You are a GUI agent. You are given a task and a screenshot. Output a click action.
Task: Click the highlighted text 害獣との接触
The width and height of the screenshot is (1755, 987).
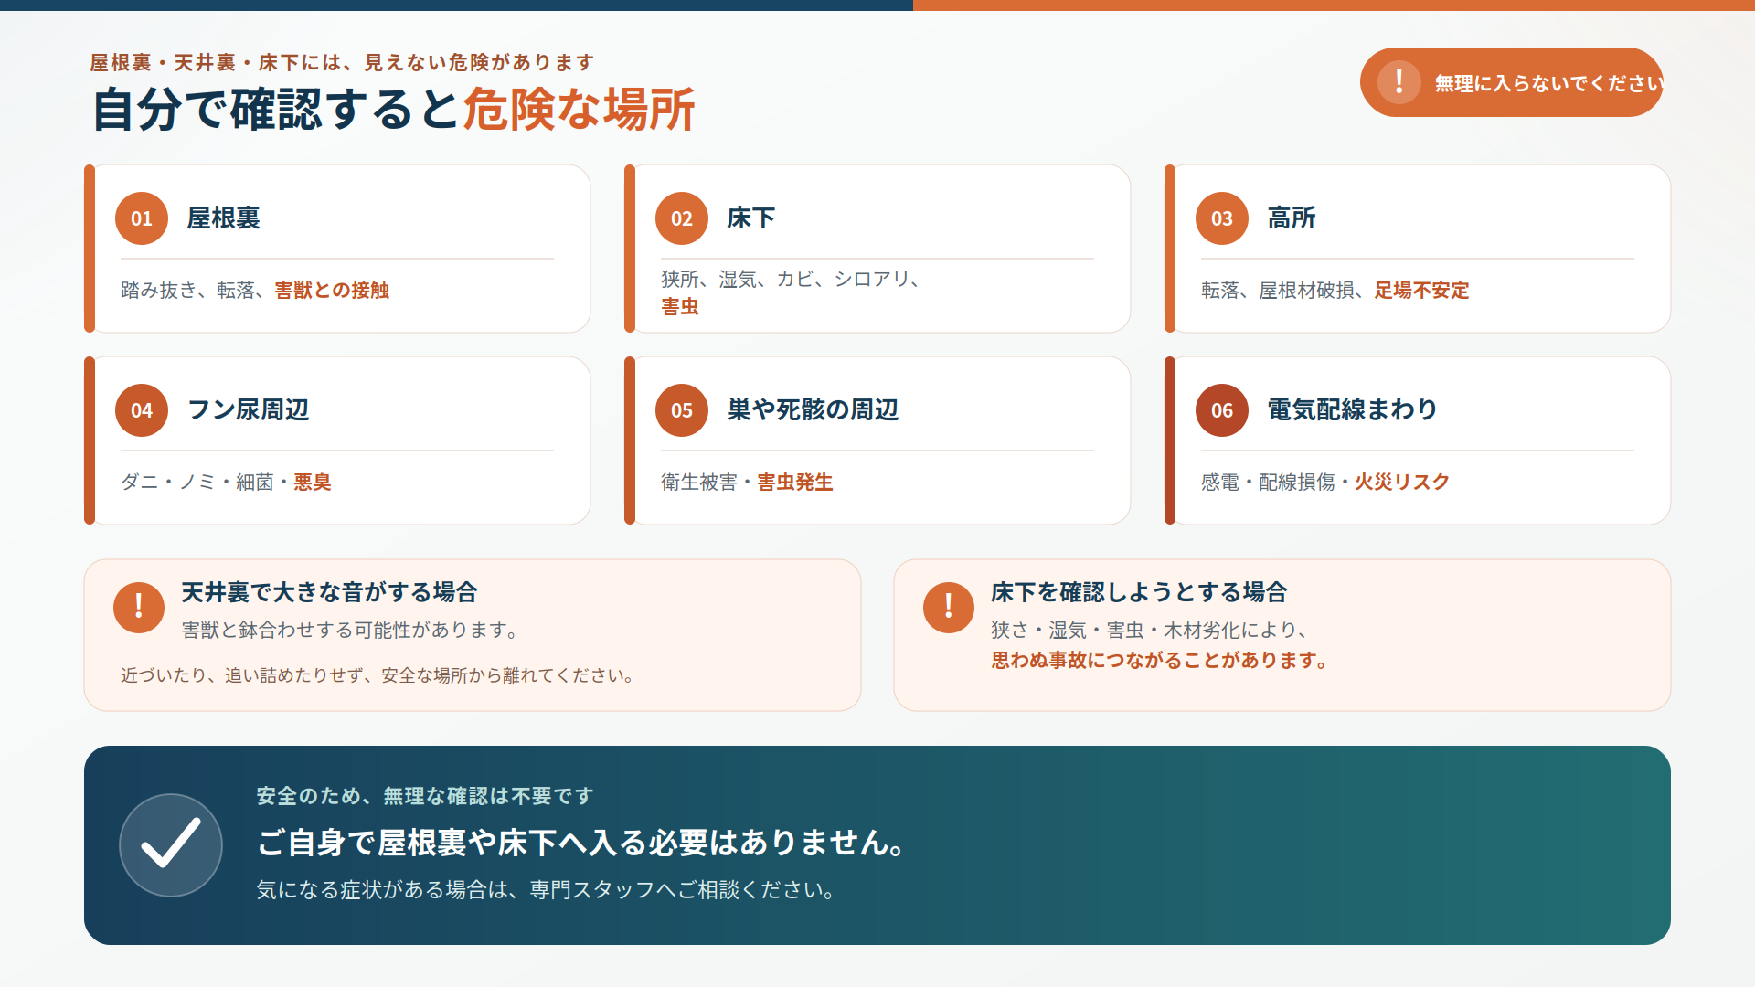[x=332, y=291]
